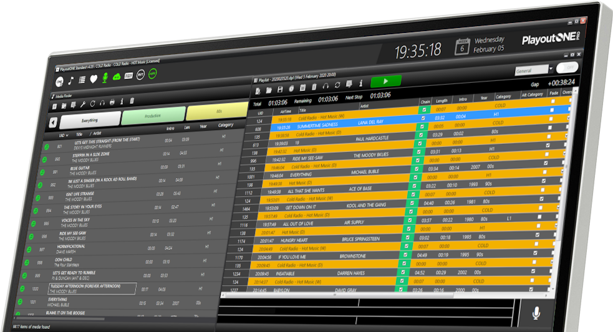Click the General combo box field
Screen dimensions: 613x332
(532, 70)
